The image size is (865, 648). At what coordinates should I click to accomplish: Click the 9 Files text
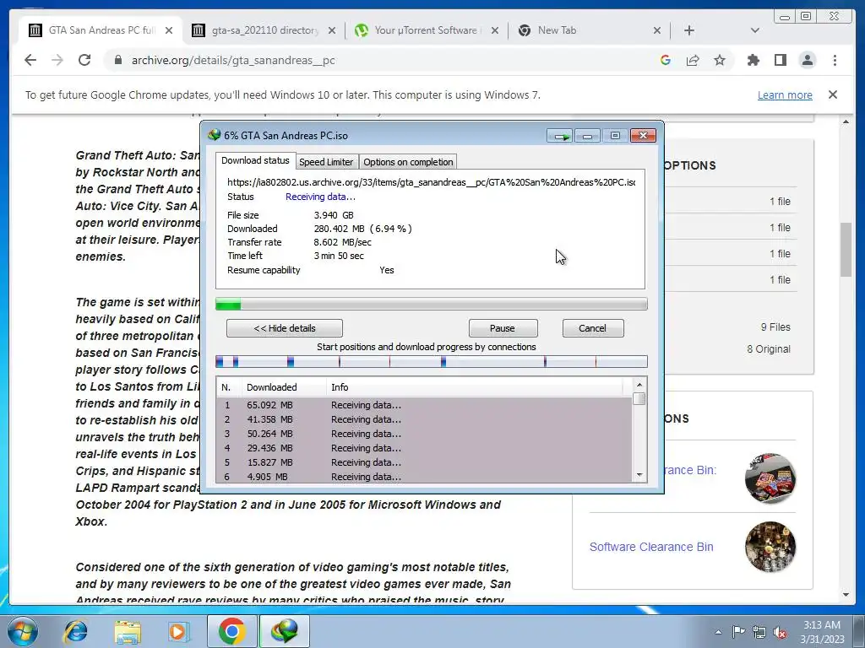click(775, 327)
